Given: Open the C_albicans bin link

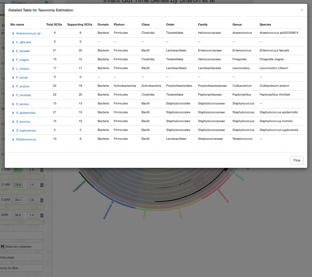Looking at the screenshot, I should [x=23, y=42].
